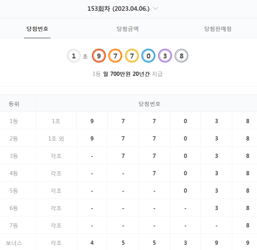The image size is (257, 250).
Task: Click the digit 3 in the 3등 row
Action: pyautogui.click(x=216, y=156)
